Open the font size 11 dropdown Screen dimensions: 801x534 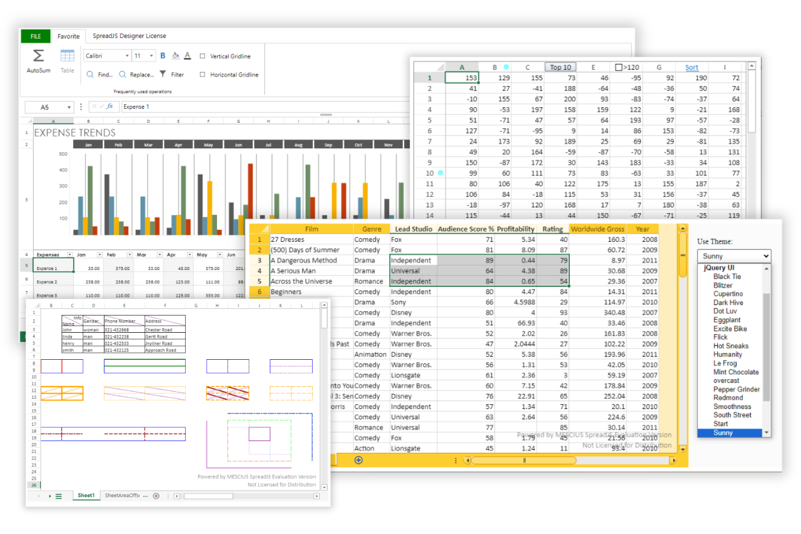(x=151, y=56)
